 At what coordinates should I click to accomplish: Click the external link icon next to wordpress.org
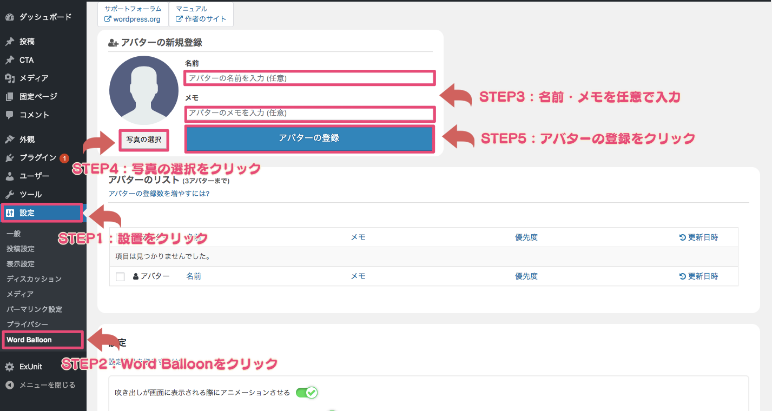pos(108,19)
